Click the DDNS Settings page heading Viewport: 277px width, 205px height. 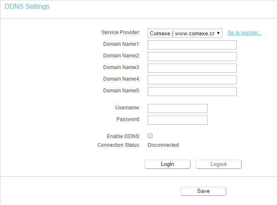pyautogui.click(x=27, y=6)
